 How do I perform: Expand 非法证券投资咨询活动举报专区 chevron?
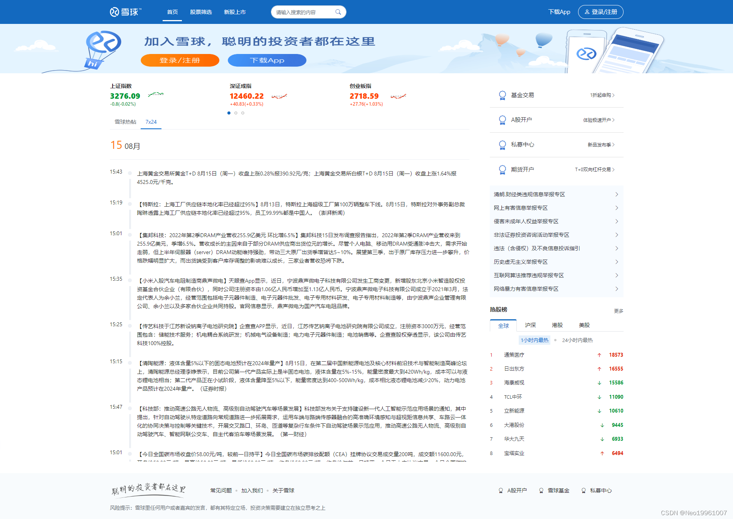pyautogui.click(x=617, y=235)
